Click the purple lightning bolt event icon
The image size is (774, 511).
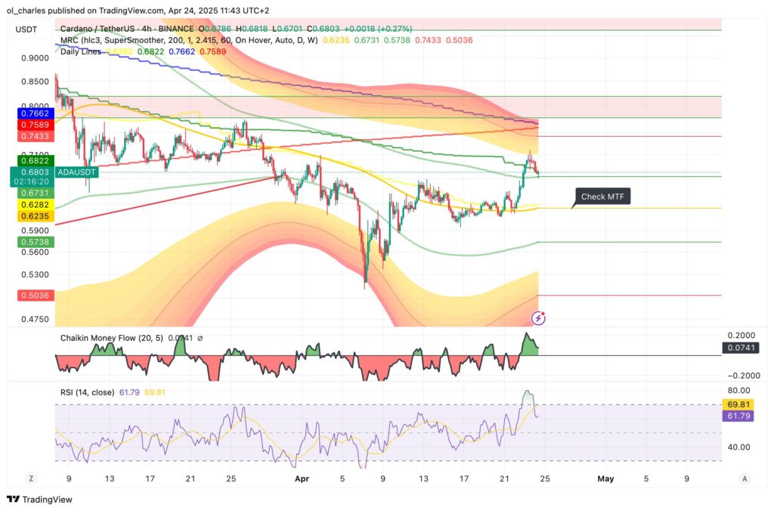[540, 319]
